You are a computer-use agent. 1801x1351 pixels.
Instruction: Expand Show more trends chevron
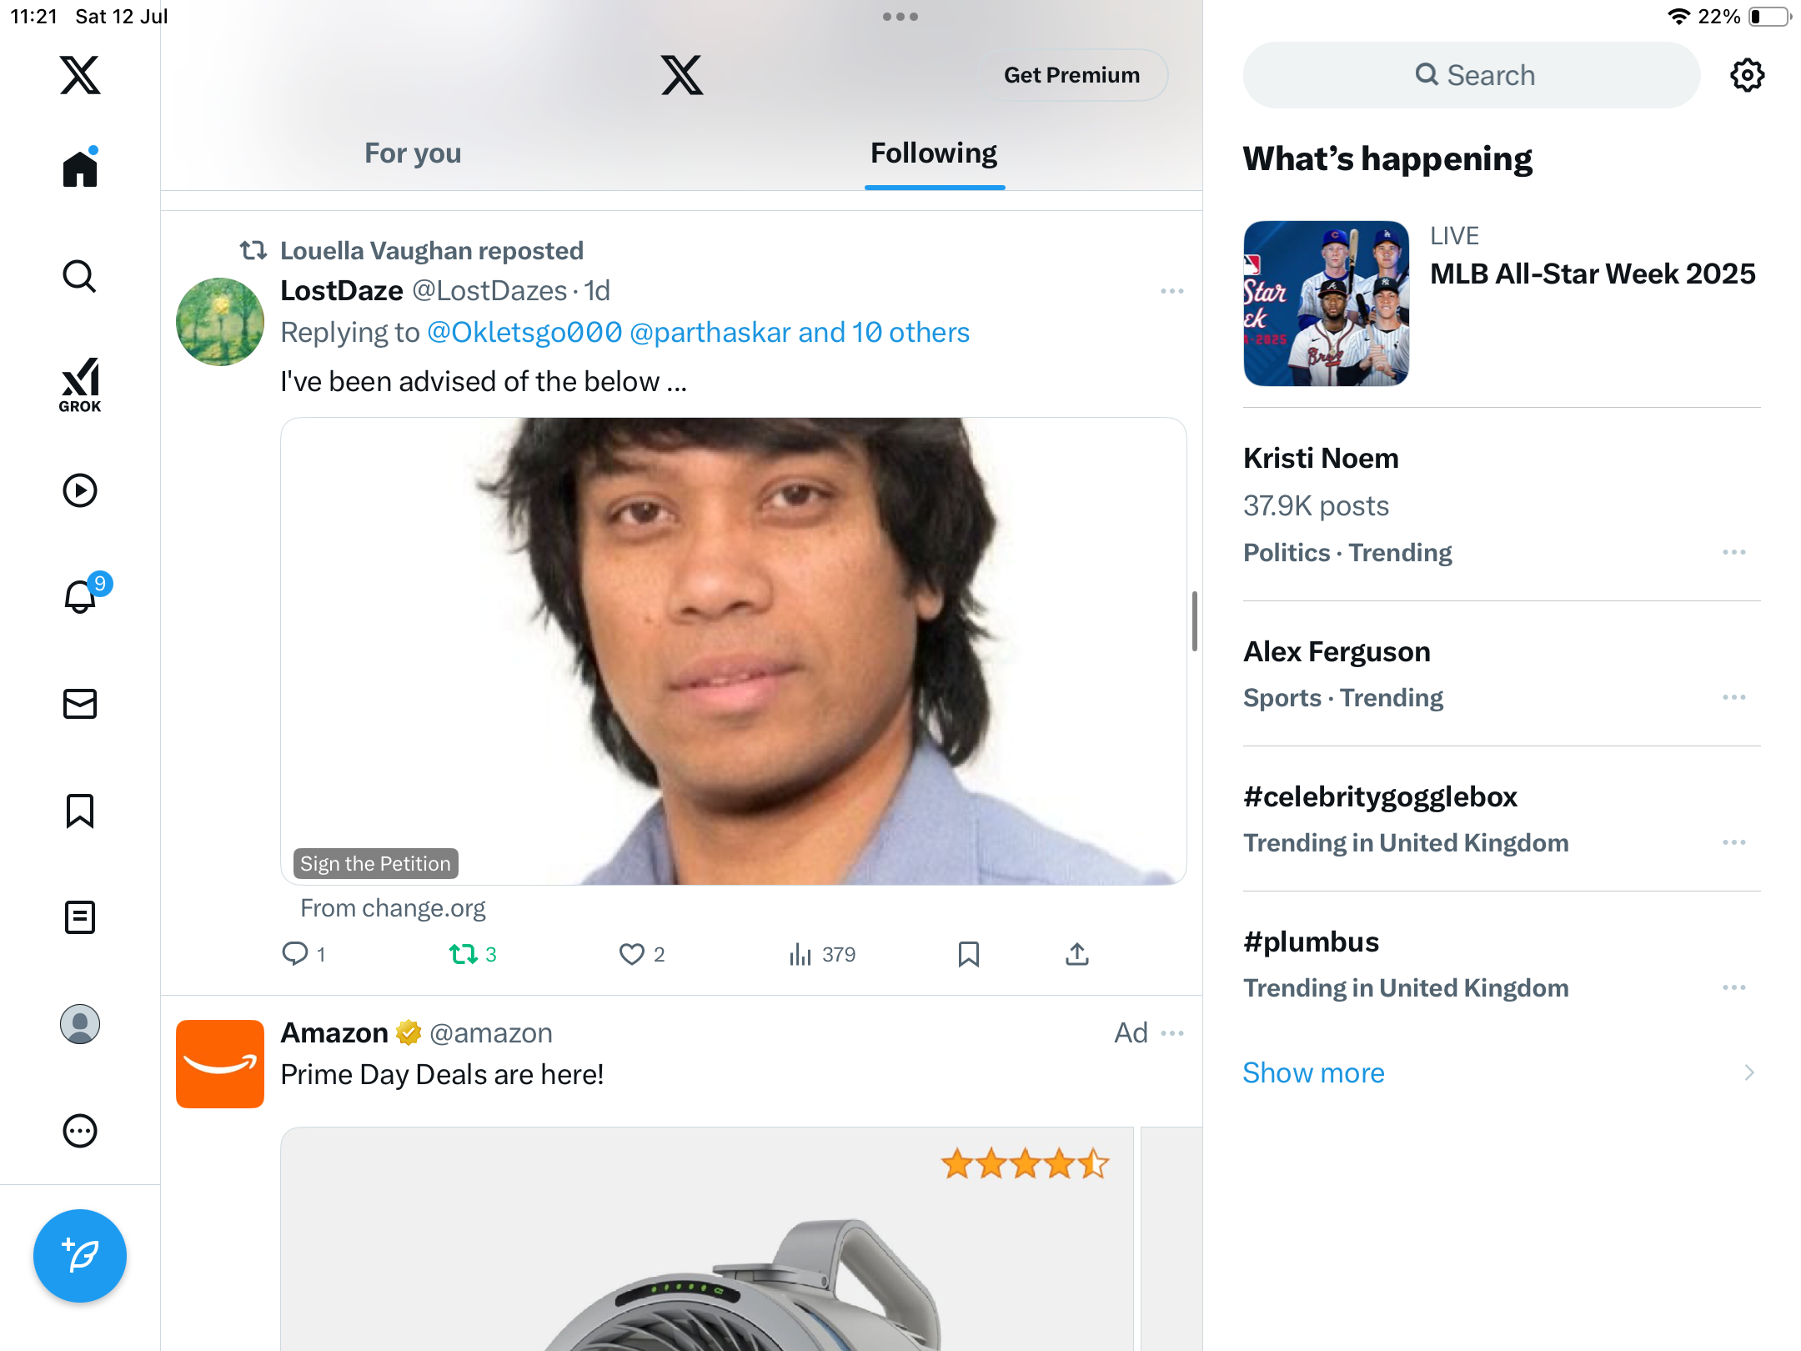(x=1749, y=1072)
